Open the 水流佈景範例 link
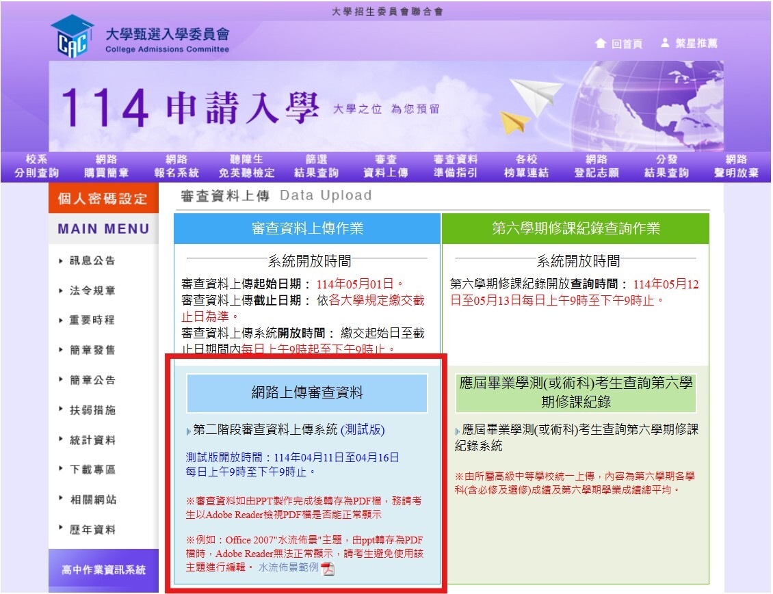This screenshot has width=773, height=594. (x=289, y=567)
